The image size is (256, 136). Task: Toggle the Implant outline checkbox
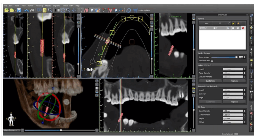[x=212, y=61]
